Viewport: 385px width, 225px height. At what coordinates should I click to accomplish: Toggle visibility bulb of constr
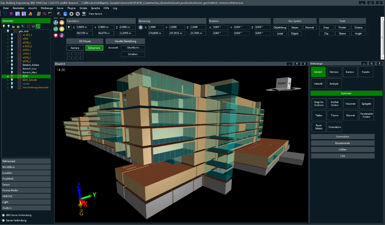tap(12, 84)
